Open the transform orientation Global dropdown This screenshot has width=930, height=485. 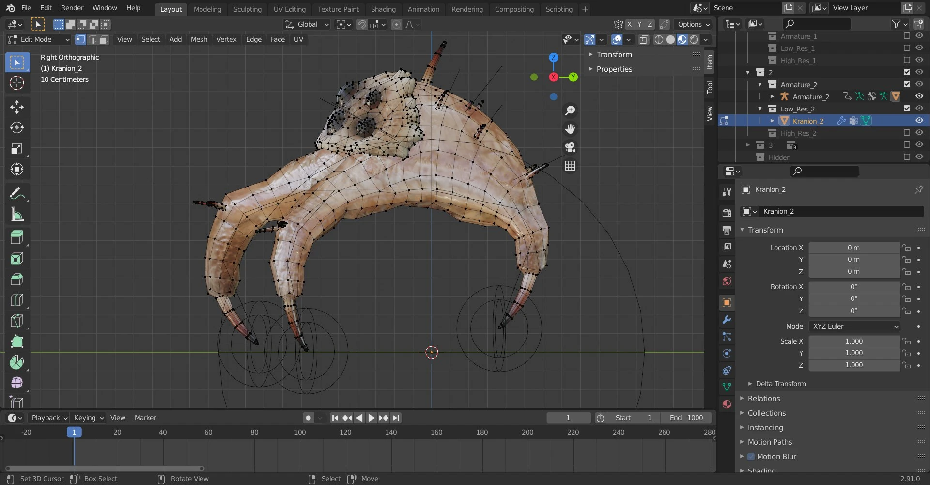(x=306, y=24)
